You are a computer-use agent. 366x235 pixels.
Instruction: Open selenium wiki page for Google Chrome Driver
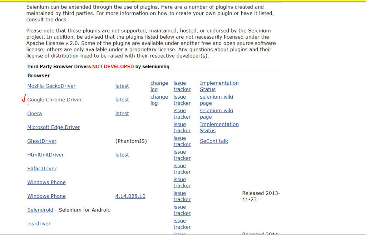coord(216,100)
